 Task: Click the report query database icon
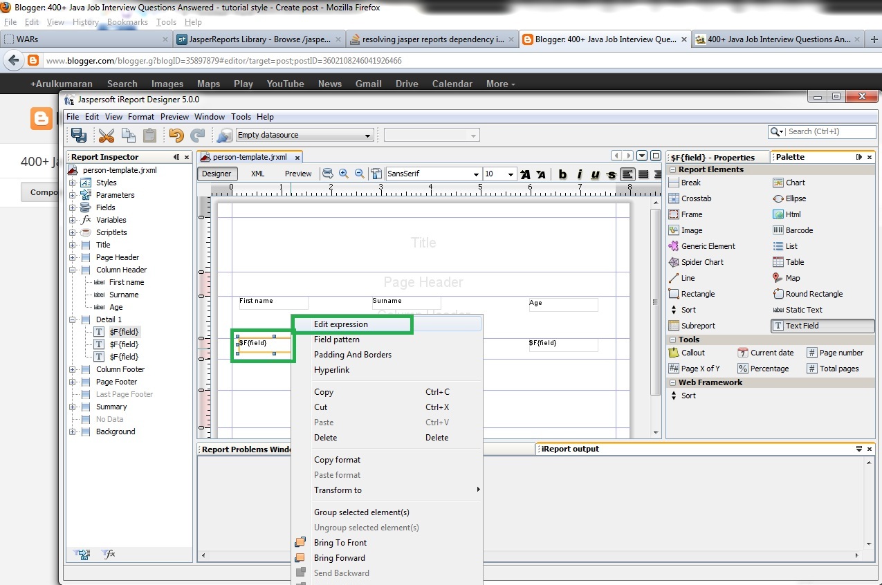click(328, 174)
